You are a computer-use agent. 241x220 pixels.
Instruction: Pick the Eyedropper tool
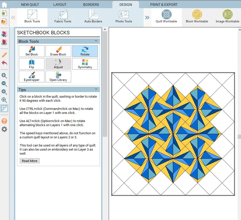[32, 77]
